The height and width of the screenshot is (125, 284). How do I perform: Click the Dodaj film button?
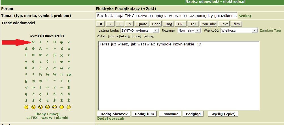click(x=144, y=114)
